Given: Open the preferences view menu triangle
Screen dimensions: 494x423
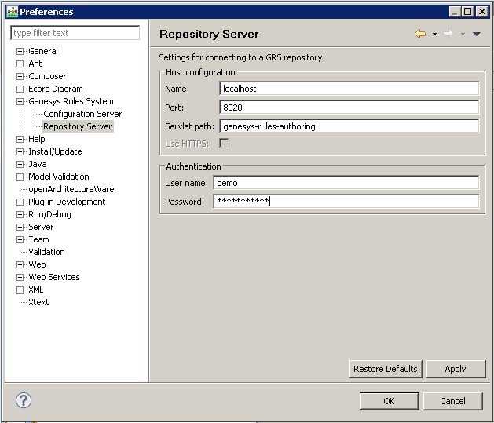Looking at the screenshot, I should (477, 35).
